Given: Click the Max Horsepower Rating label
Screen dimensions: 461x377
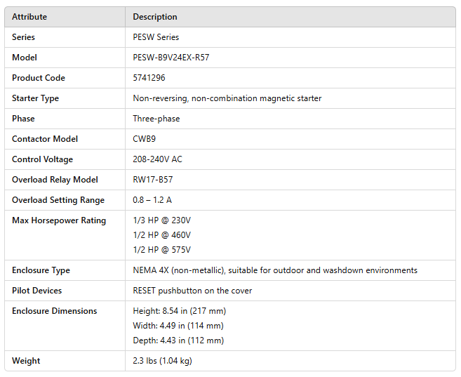Looking at the screenshot, I should 59,220.
